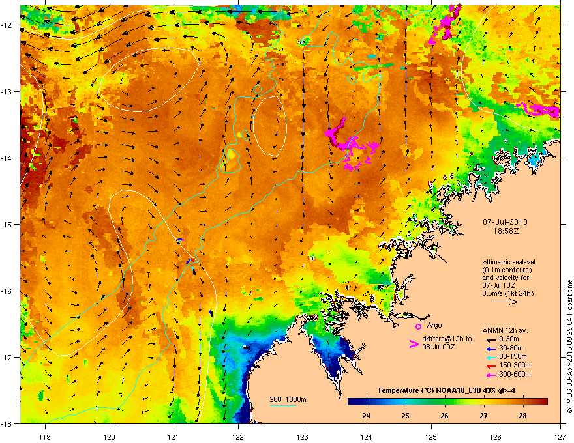The width and height of the screenshot is (574, 443).
Task: Click latitude axis label '-18'
Action: click(7, 423)
